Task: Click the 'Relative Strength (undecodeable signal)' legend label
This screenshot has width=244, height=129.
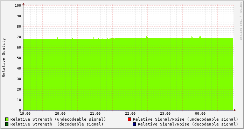Action: pyautogui.click(x=58, y=119)
